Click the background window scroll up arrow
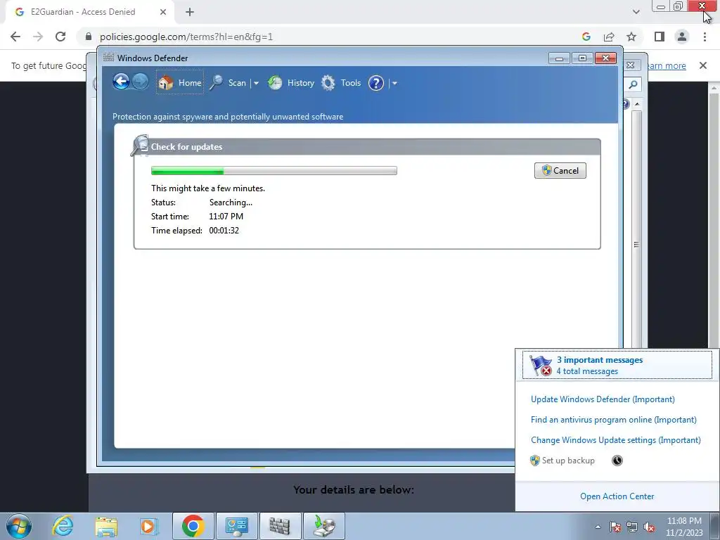Viewport: 720px width, 540px height. [x=636, y=104]
